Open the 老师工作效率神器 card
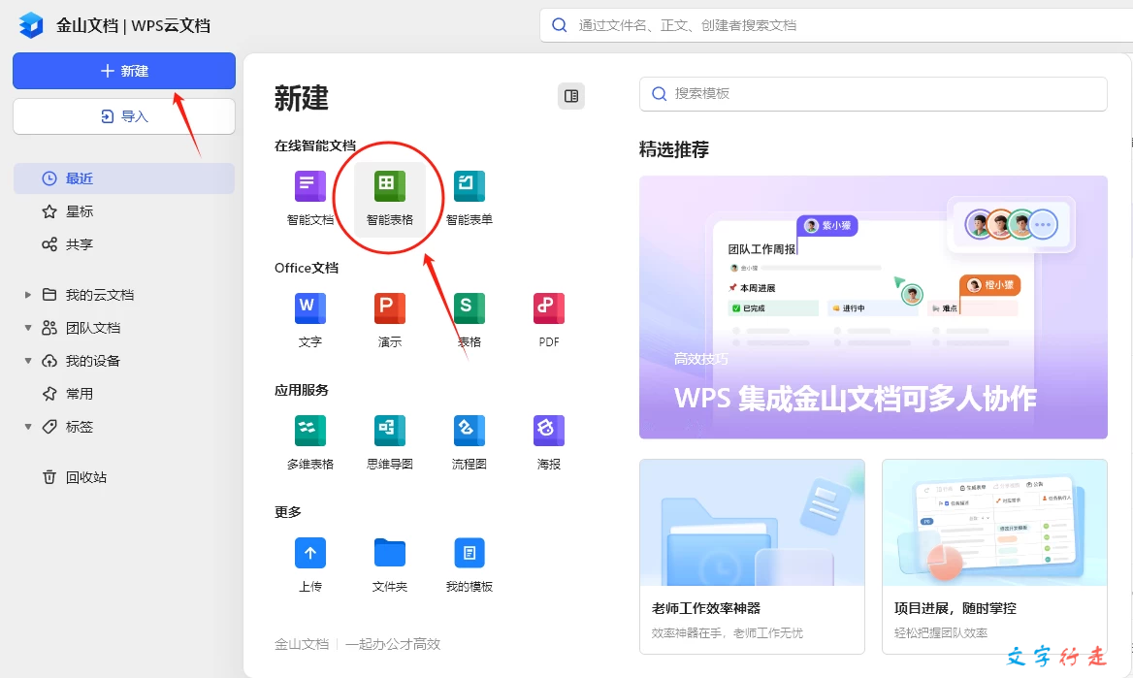The height and width of the screenshot is (678, 1133). [752, 557]
